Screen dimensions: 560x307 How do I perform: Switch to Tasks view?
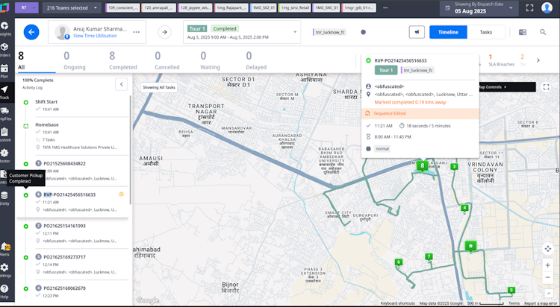(x=486, y=32)
